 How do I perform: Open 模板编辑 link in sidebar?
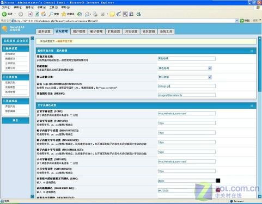pos(10,111)
